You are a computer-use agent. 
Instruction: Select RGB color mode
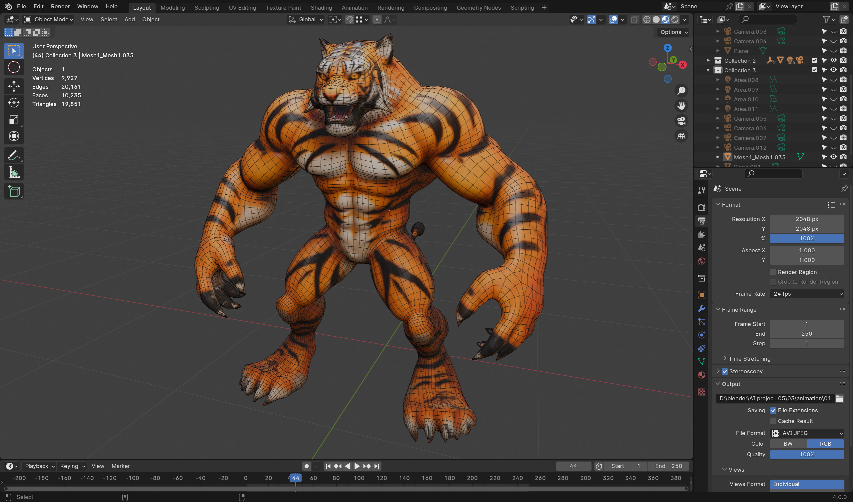point(825,444)
